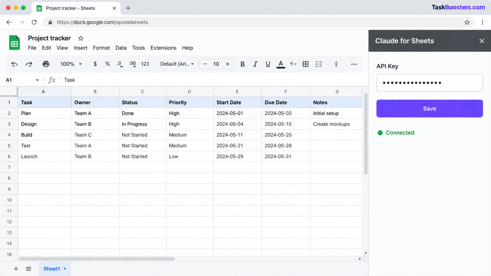
Task: Add a new sheet with plus icon
Action: [x=16, y=269]
